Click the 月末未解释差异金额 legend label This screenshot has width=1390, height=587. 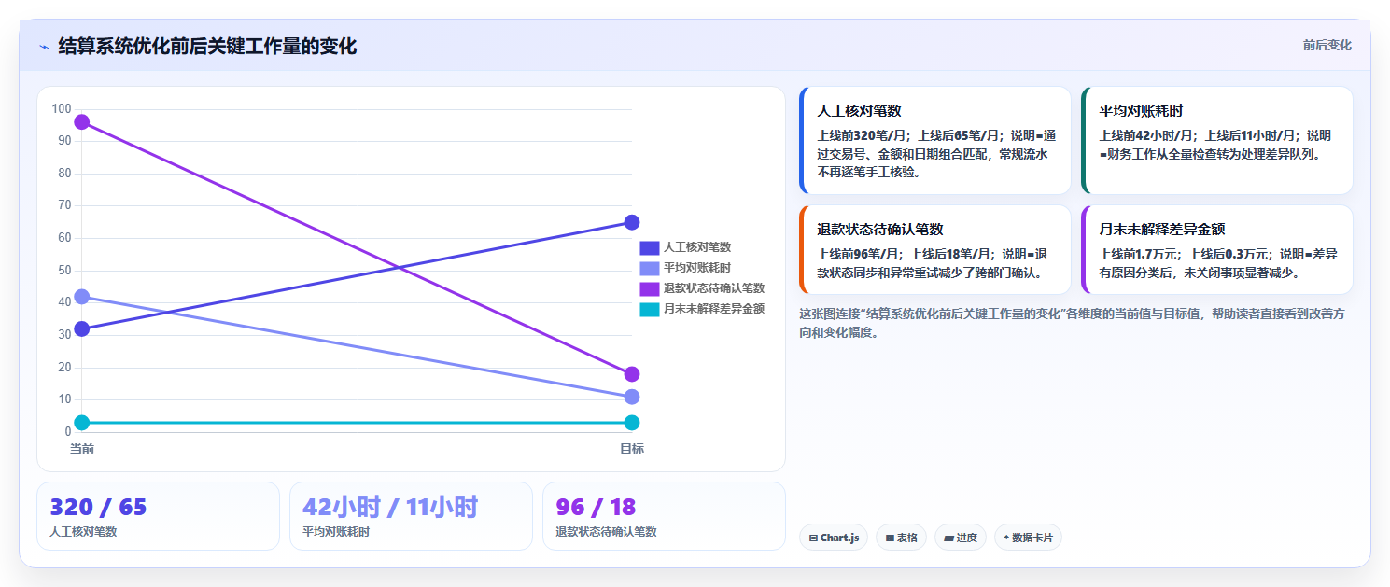(x=714, y=309)
